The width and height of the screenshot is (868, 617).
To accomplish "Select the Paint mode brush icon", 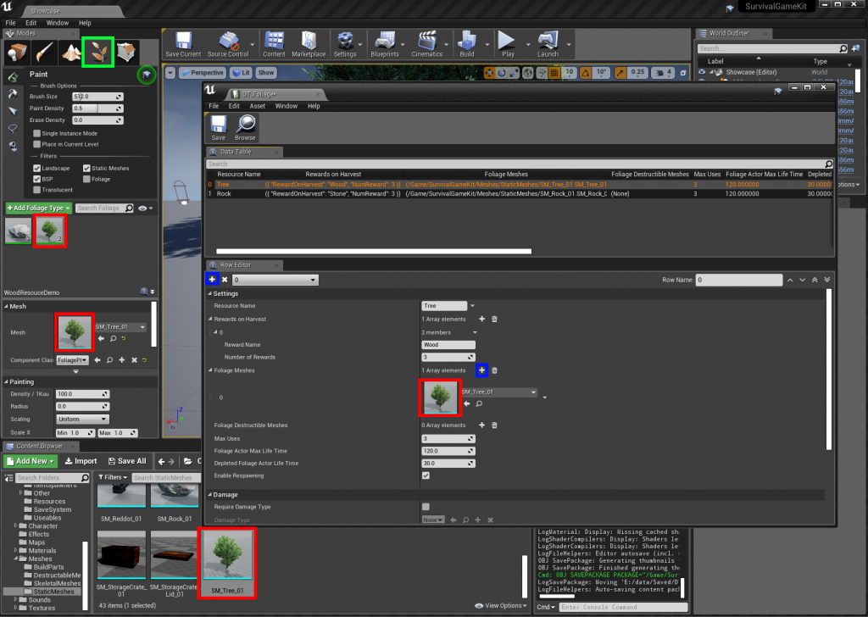I will tap(44, 53).
